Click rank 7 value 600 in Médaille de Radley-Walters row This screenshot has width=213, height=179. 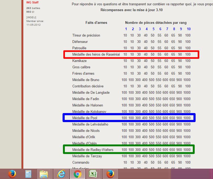(165, 150)
